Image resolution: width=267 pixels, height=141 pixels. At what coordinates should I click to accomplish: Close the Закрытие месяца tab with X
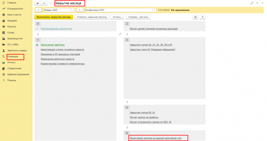(262, 3)
